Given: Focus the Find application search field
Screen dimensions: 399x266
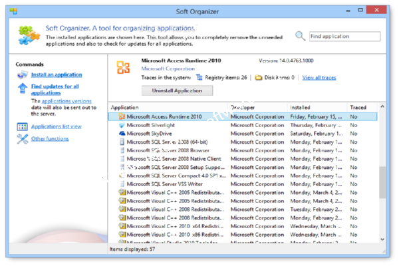Looking at the screenshot, I should point(344,36).
